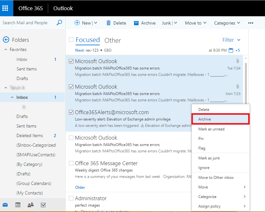Click the New message button

(x=83, y=23)
